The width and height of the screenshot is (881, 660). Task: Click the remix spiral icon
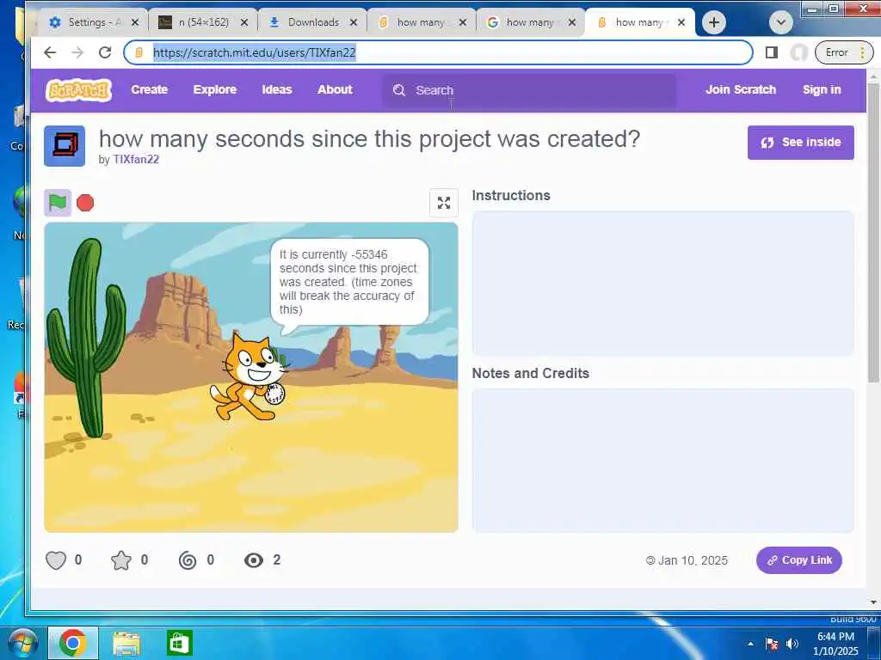[188, 560]
